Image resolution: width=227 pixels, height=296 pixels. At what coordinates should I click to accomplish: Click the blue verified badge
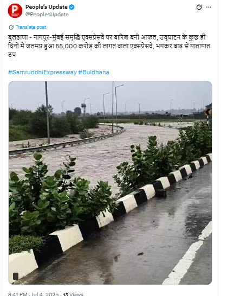coord(72,7)
